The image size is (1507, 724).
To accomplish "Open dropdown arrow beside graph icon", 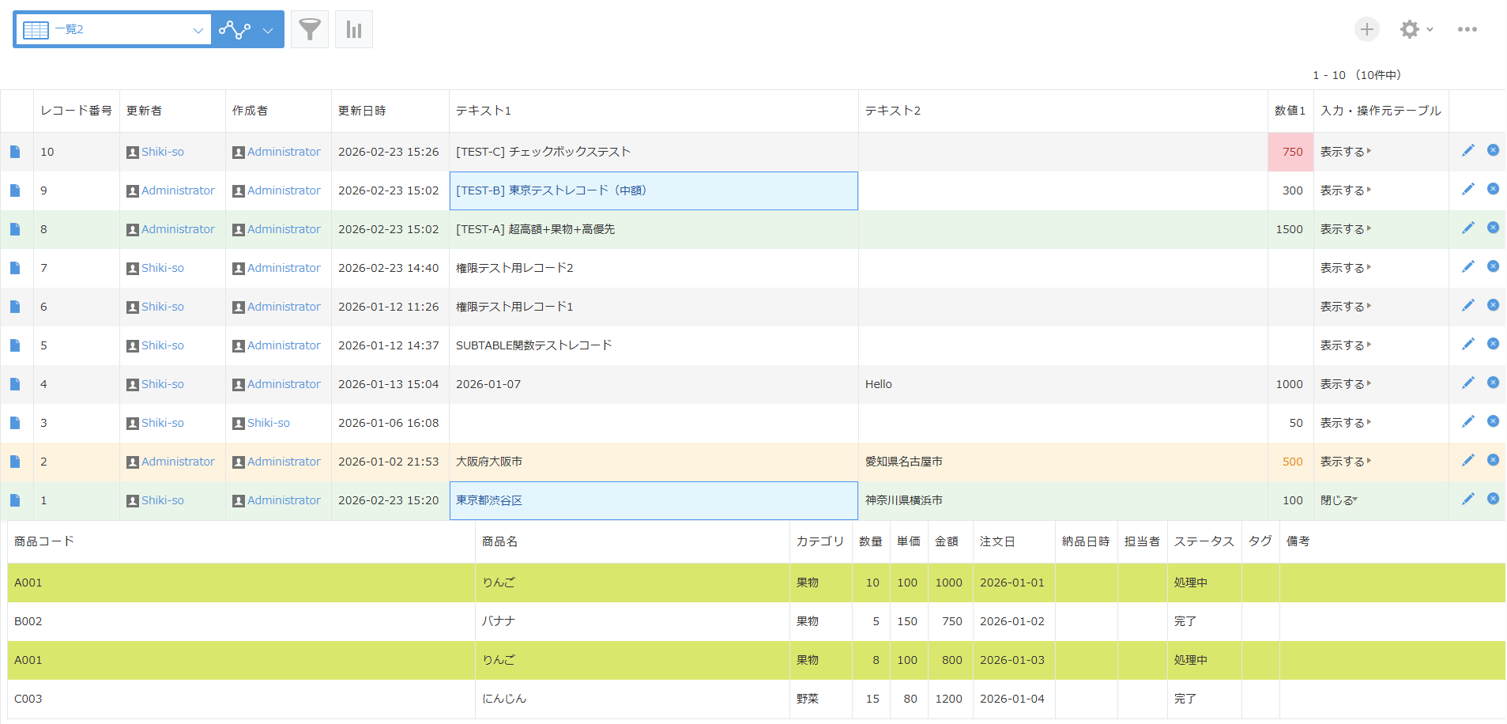I will click(x=268, y=30).
